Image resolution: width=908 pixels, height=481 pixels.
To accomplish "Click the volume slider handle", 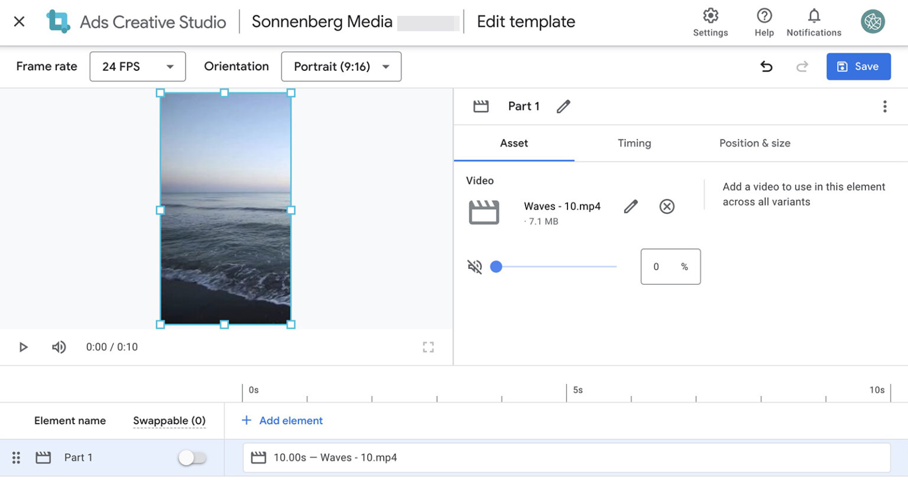I will pos(497,266).
